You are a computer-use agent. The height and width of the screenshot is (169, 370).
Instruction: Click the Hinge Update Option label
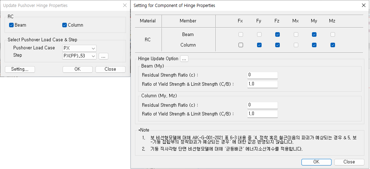158,59
